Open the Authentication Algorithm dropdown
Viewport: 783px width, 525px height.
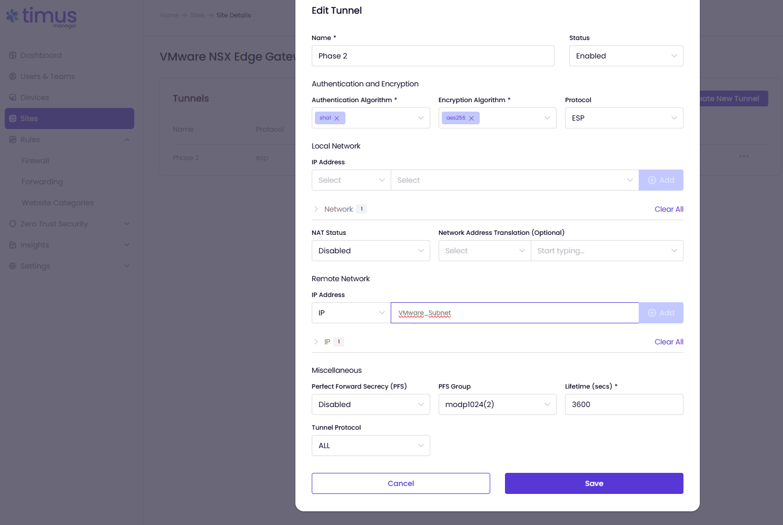tap(371, 118)
